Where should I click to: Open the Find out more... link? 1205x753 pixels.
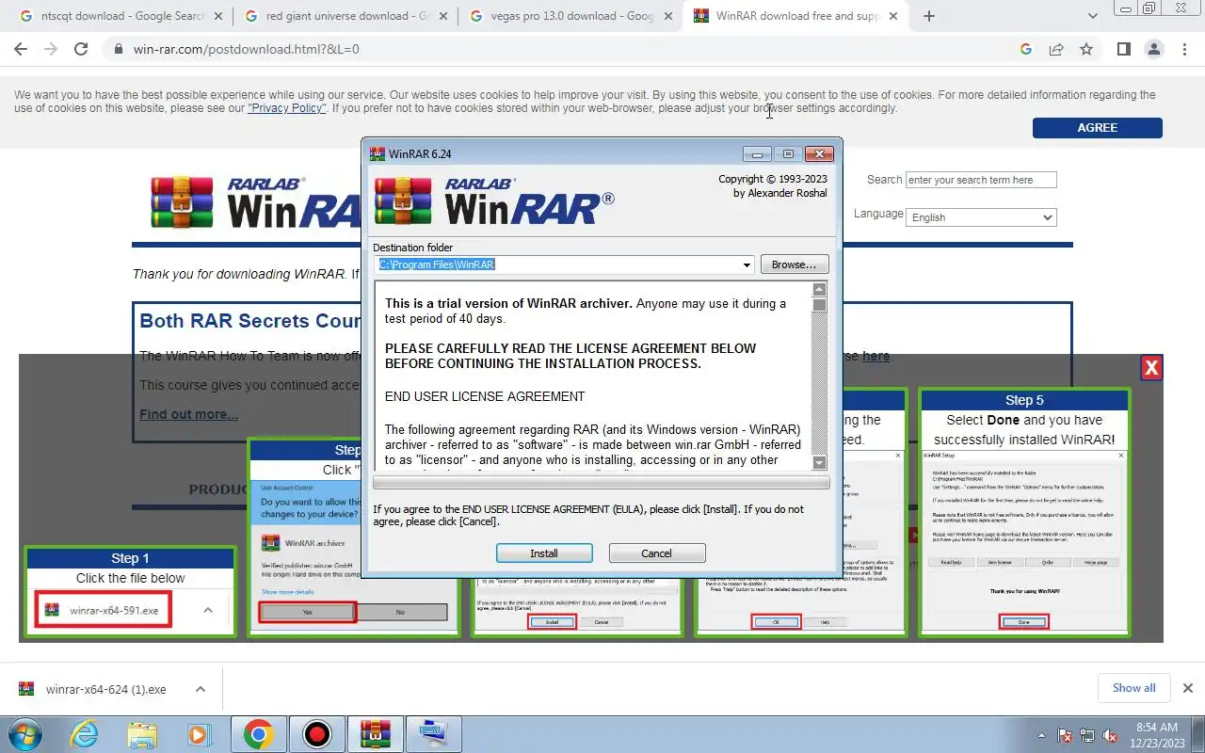pos(189,414)
